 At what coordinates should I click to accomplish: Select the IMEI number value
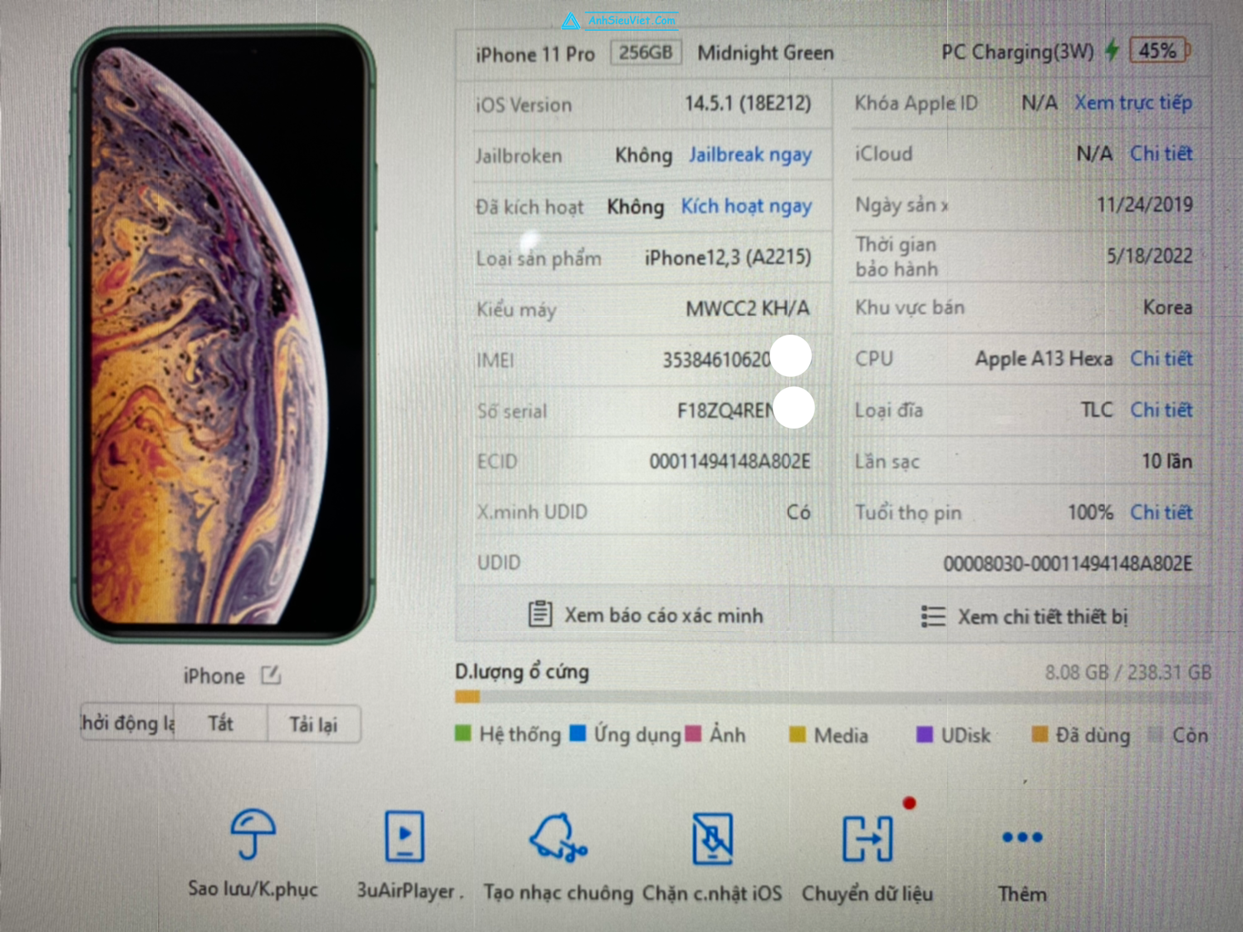coord(717,360)
